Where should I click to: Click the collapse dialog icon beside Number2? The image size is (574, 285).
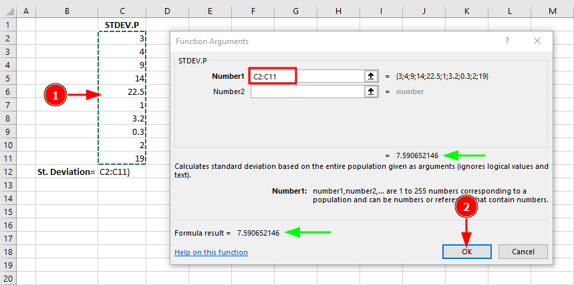point(371,91)
